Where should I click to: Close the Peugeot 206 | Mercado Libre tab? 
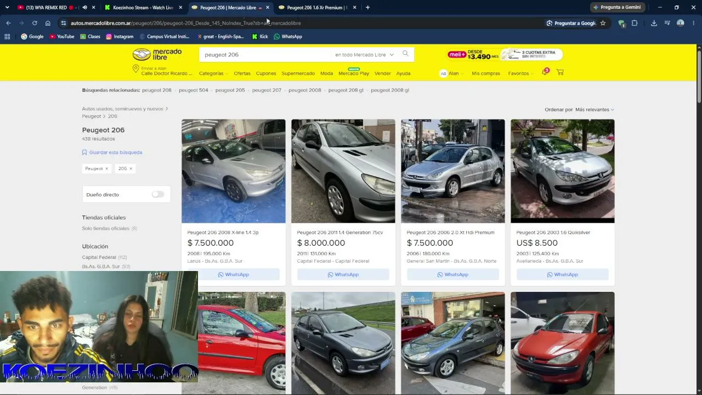click(x=268, y=8)
